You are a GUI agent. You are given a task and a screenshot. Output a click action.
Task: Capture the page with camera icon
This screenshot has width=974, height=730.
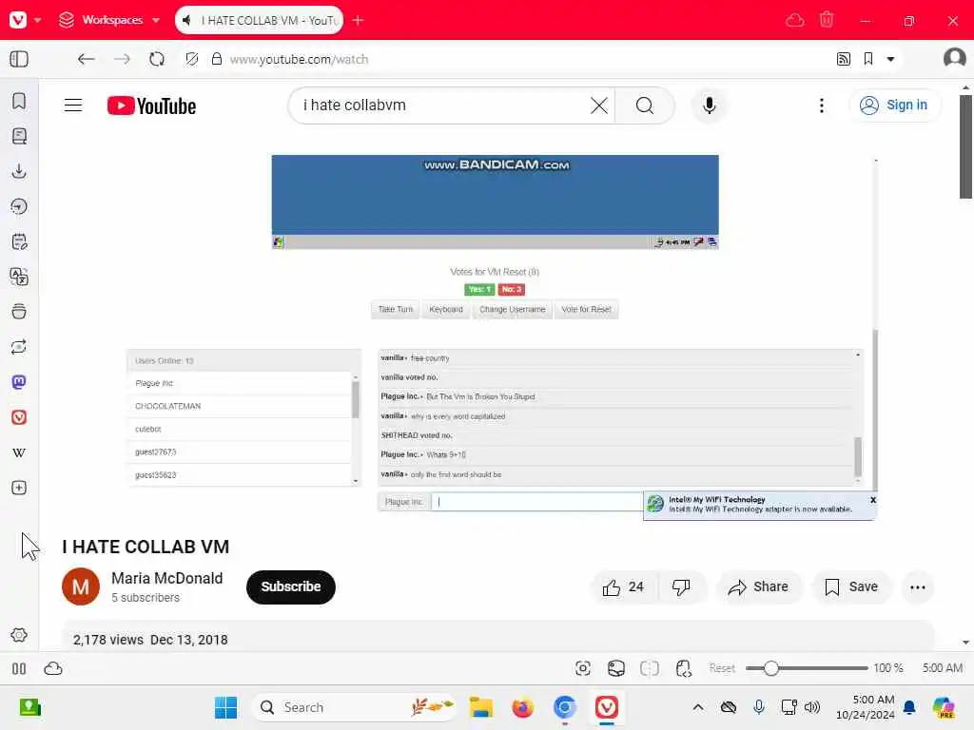[583, 668]
